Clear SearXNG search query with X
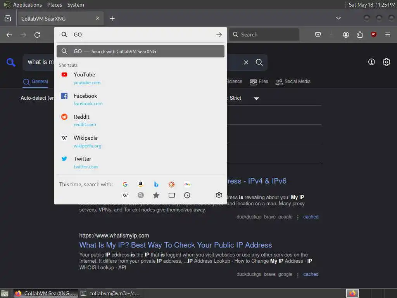Viewport: 397px width, 298px height. (x=246, y=62)
